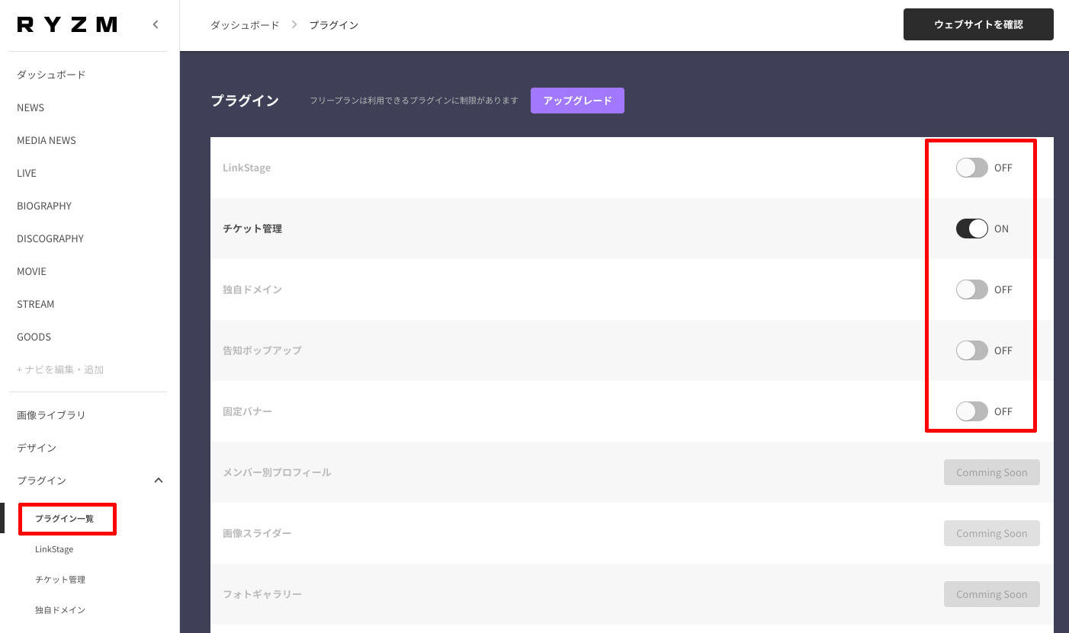The image size is (1069, 633).
Task: Turn off the チケット管理 plugin switch
Action: (x=971, y=229)
